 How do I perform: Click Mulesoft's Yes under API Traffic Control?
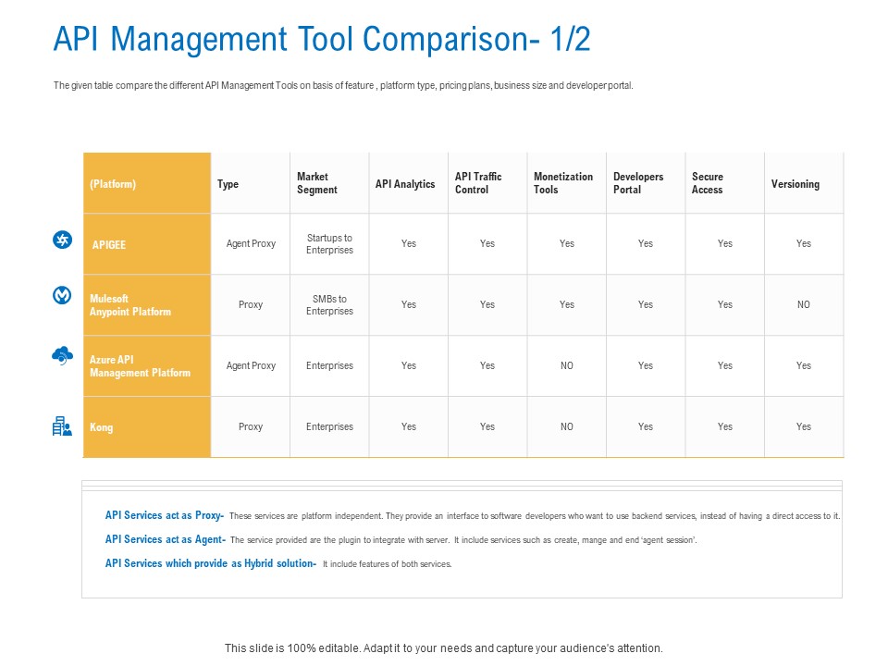click(x=487, y=304)
